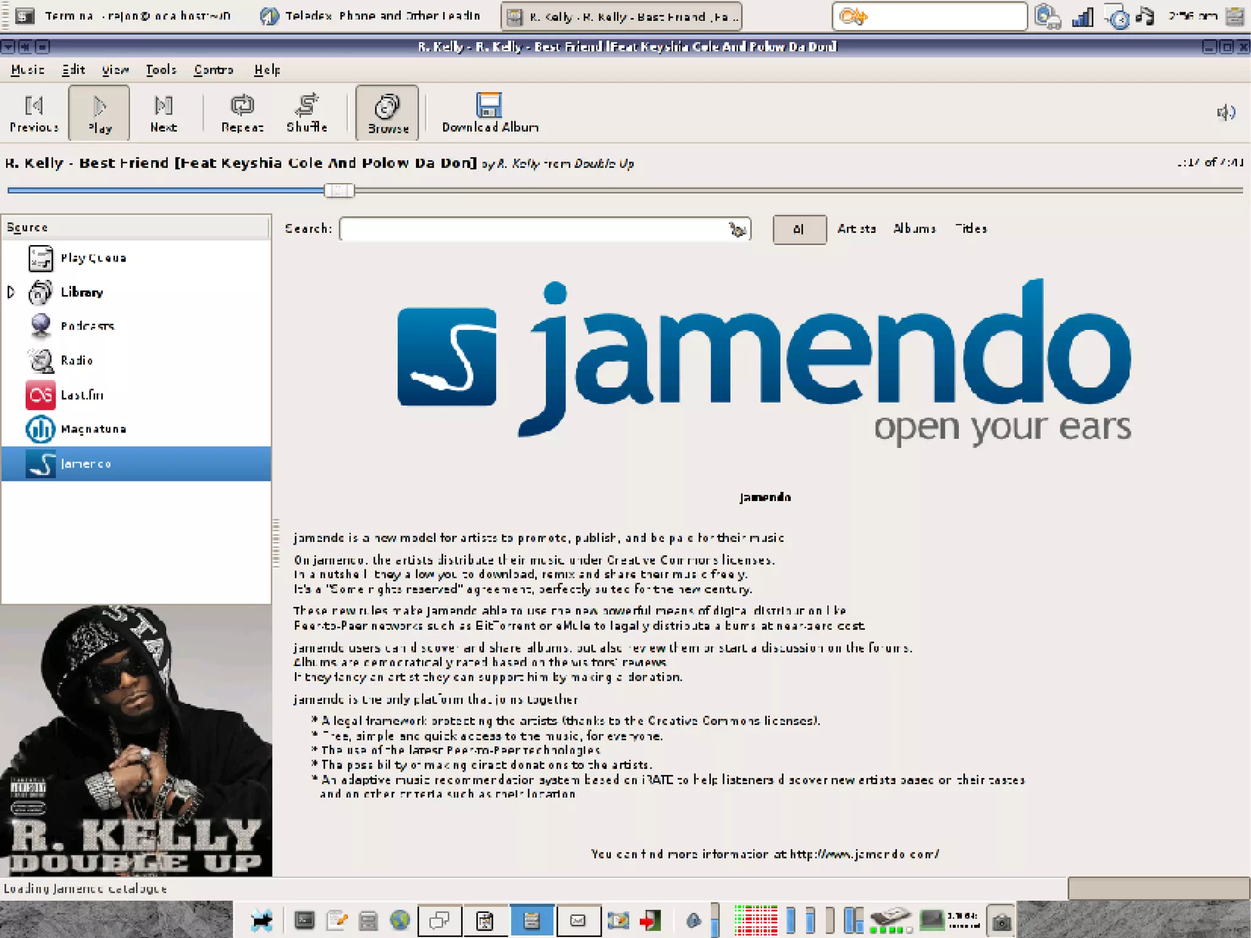Open the volume speaker control

point(1225,112)
